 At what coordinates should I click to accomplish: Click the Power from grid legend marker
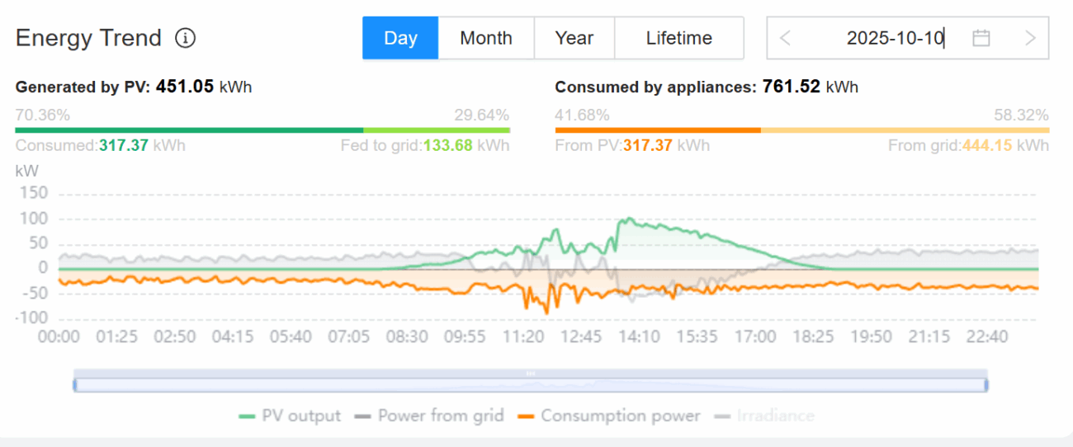point(362,416)
